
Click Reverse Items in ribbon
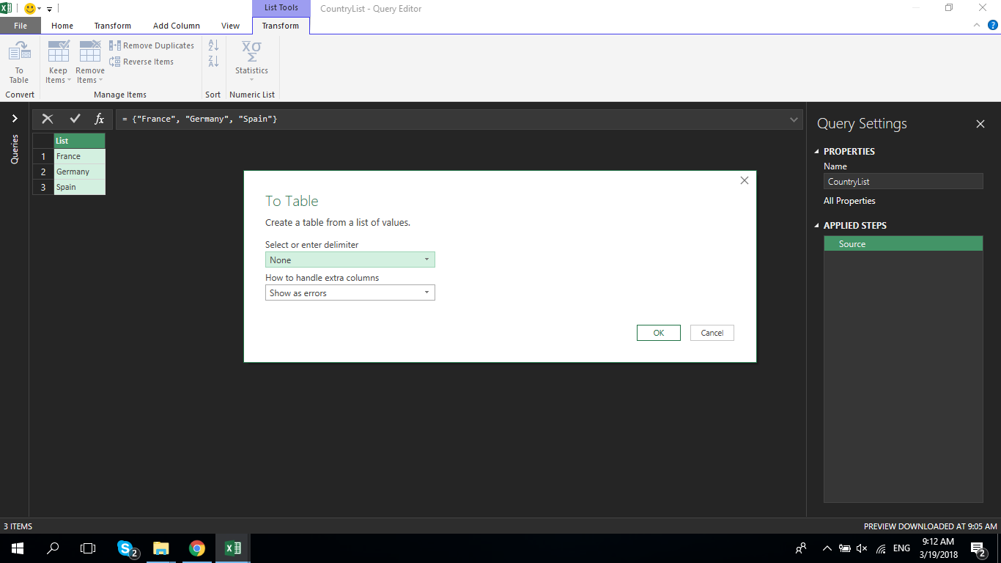[x=141, y=62]
